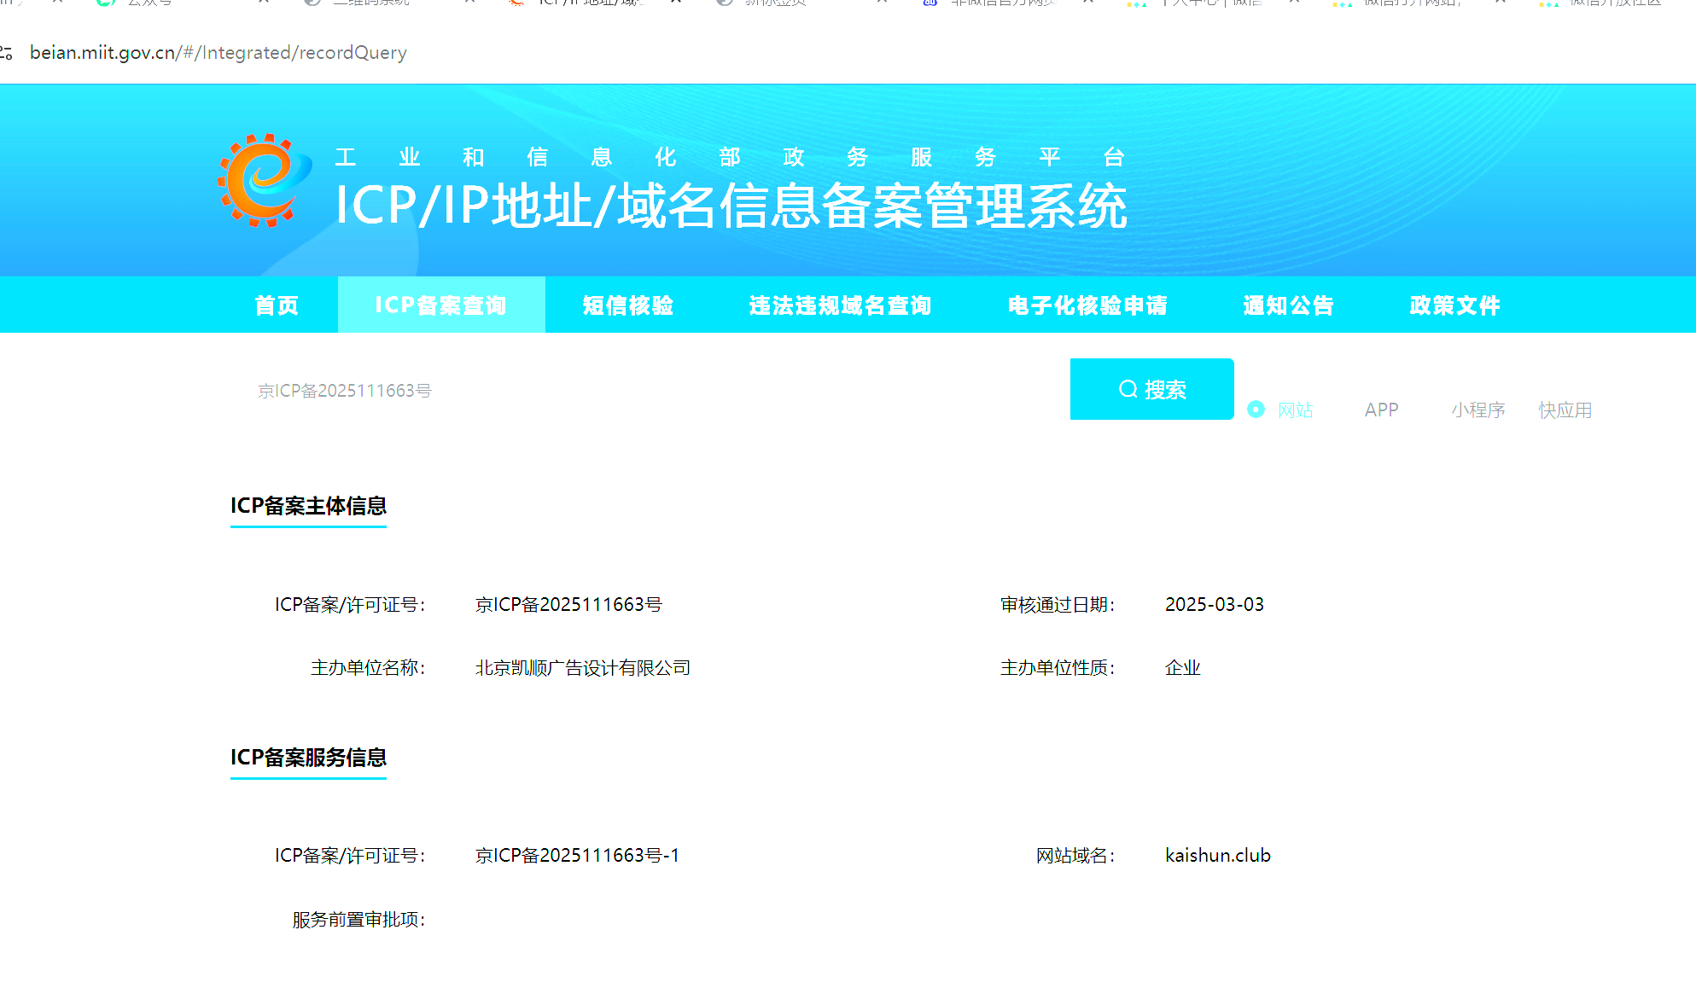Screen dimensions: 1696x988
Task: Open the ICP备案查询 navigation tab
Action: [x=441, y=305]
